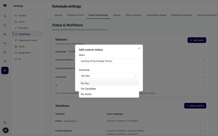This screenshot has height=136, width=218.
Task: Switch to the Scheduling Windows tab
Action: 181,15
